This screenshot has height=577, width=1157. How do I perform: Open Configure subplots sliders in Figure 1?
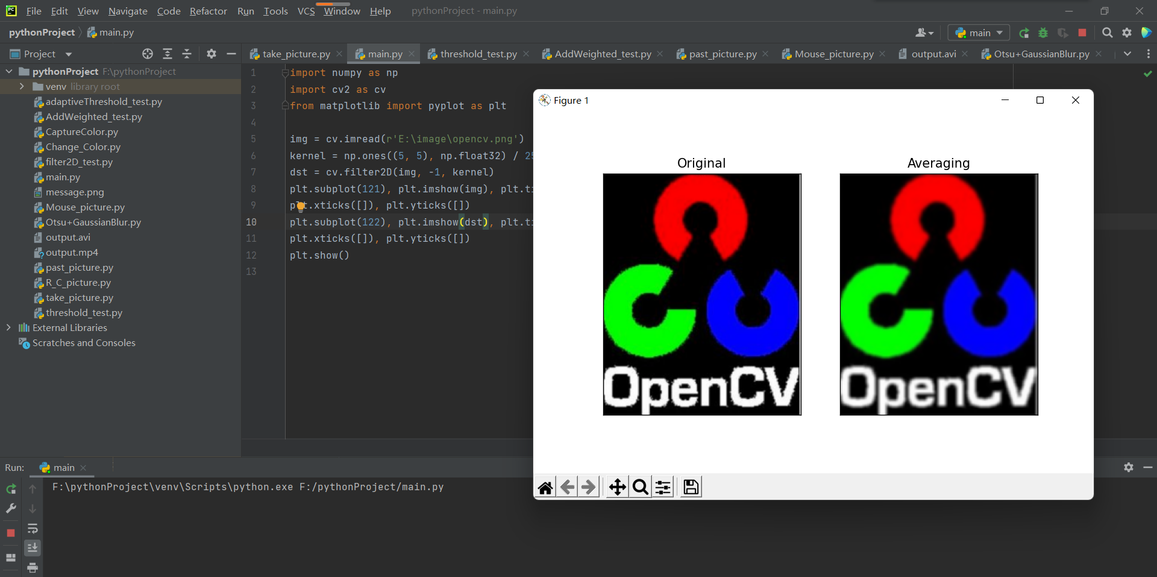click(x=663, y=487)
